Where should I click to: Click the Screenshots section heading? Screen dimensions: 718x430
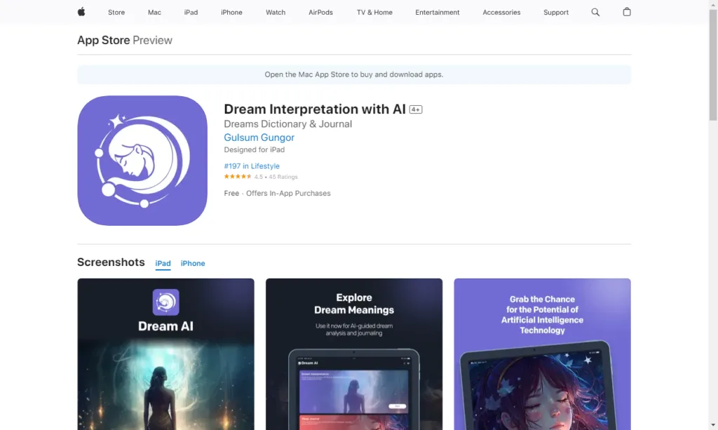111,262
